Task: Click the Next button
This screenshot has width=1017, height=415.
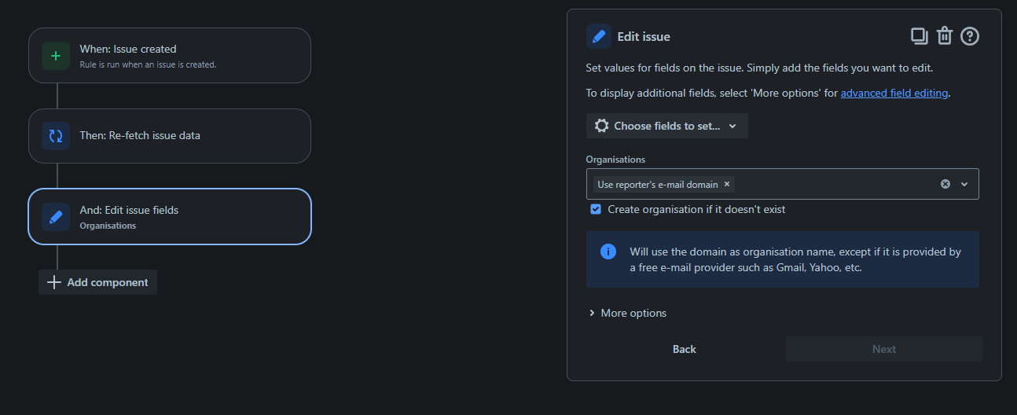Action: 884,349
